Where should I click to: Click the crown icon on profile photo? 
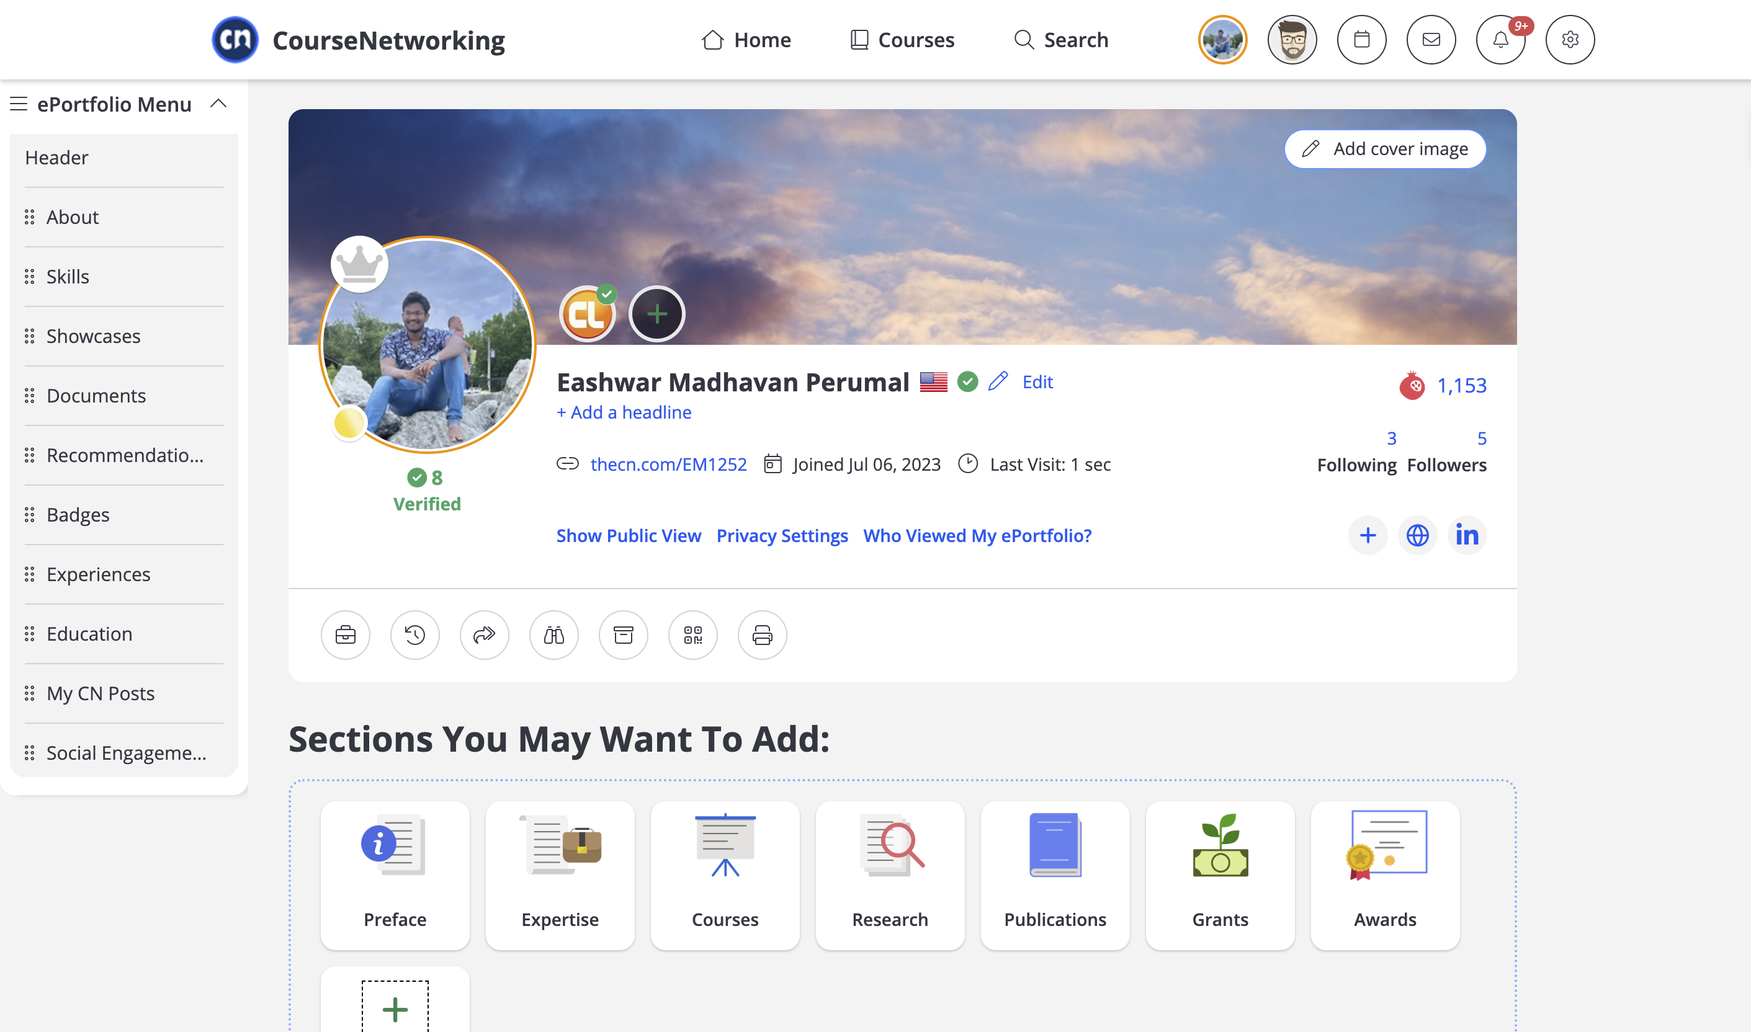tap(359, 264)
